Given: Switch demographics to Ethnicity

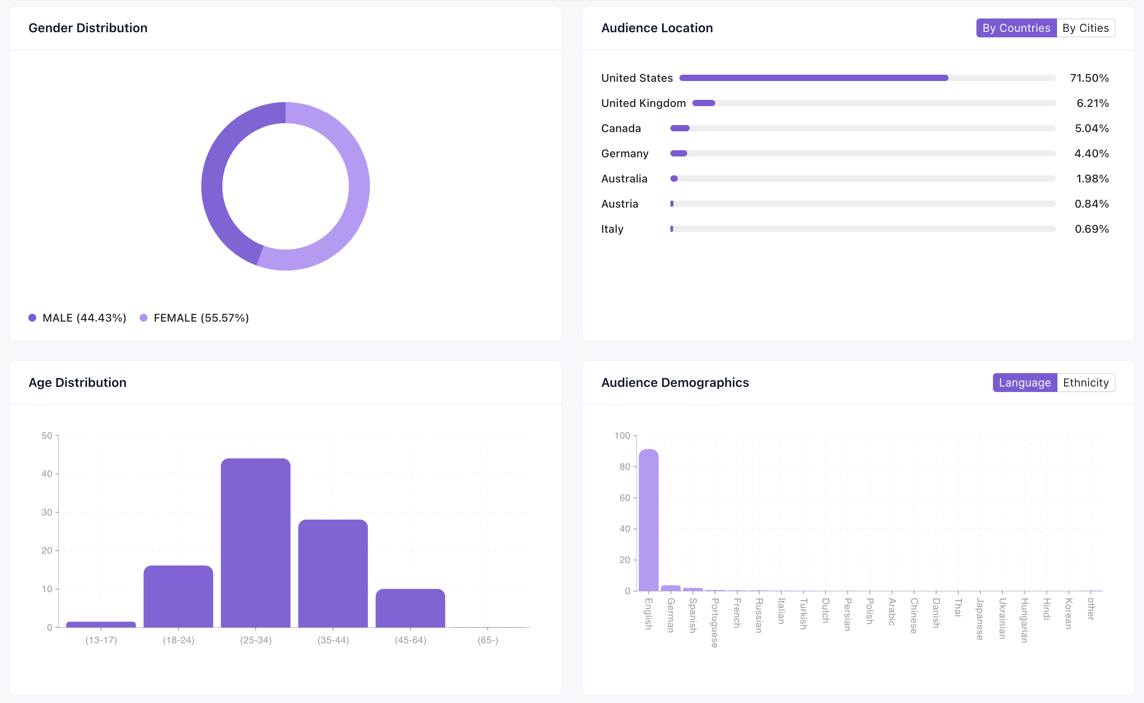Looking at the screenshot, I should pos(1085,383).
